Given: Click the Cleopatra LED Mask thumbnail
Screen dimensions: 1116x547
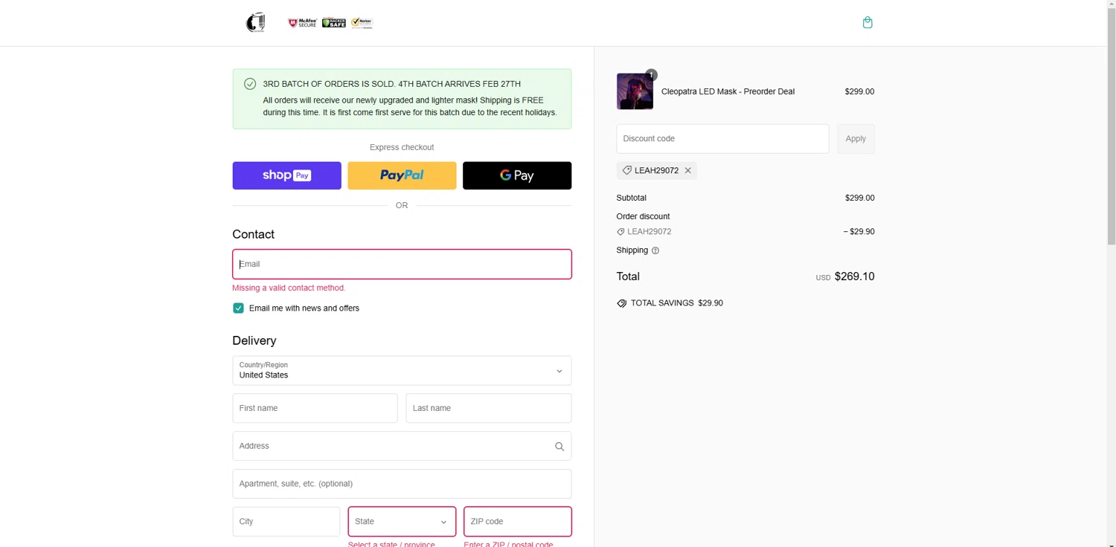Looking at the screenshot, I should [635, 91].
